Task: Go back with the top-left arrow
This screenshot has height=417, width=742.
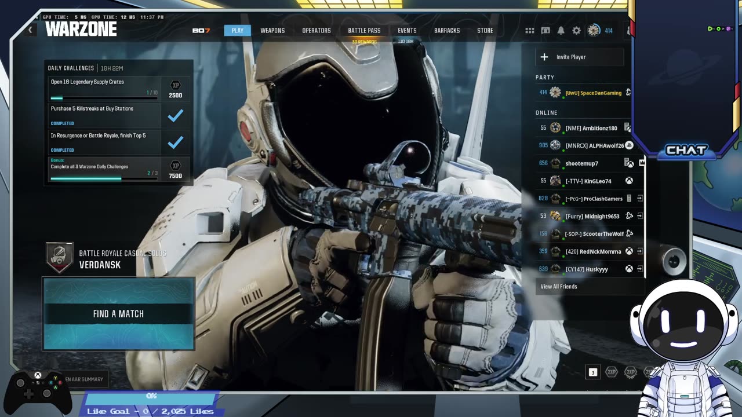Action: coord(30,30)
